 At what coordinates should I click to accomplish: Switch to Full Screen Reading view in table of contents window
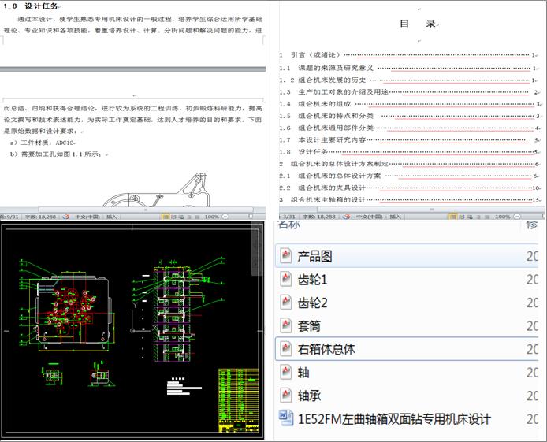tap(461, 217)
